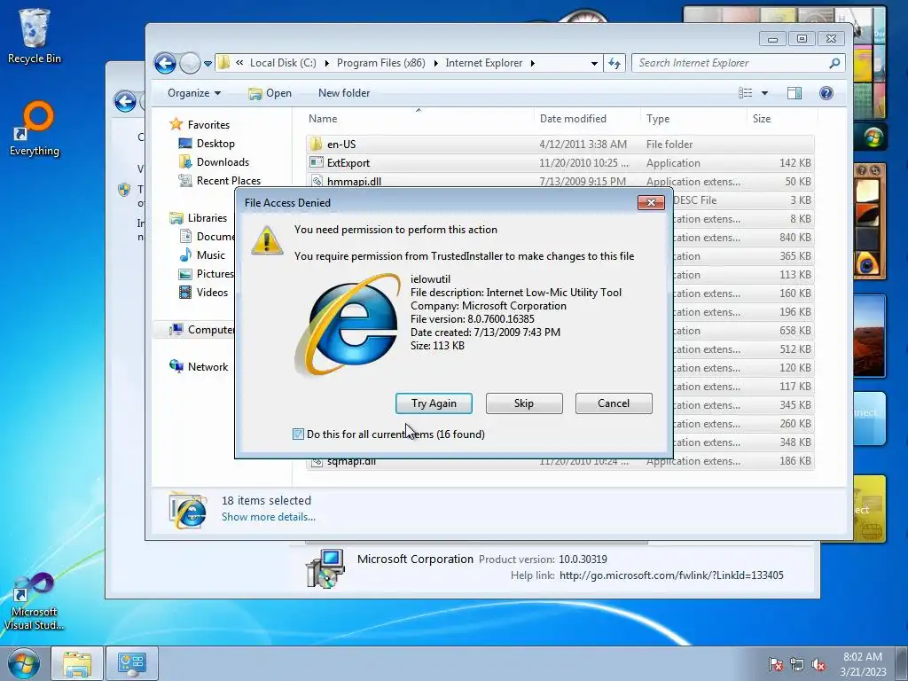Screen dimensions: 908x681
Task: Click the back arrow in the background window
Action: point(125,101)
